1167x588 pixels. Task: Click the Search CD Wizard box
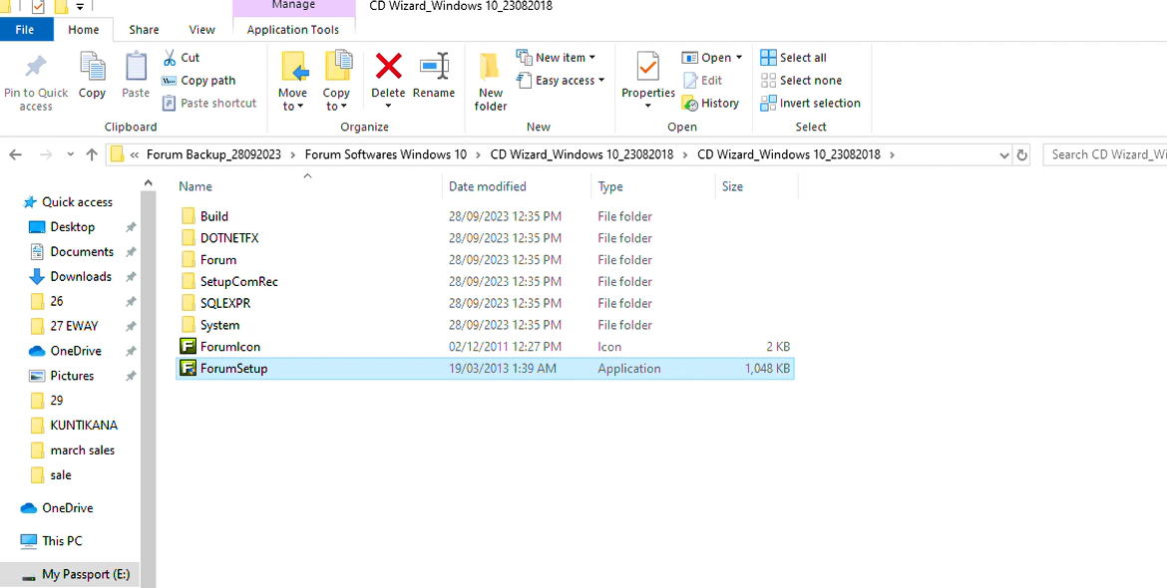[x=1105, y=154]
